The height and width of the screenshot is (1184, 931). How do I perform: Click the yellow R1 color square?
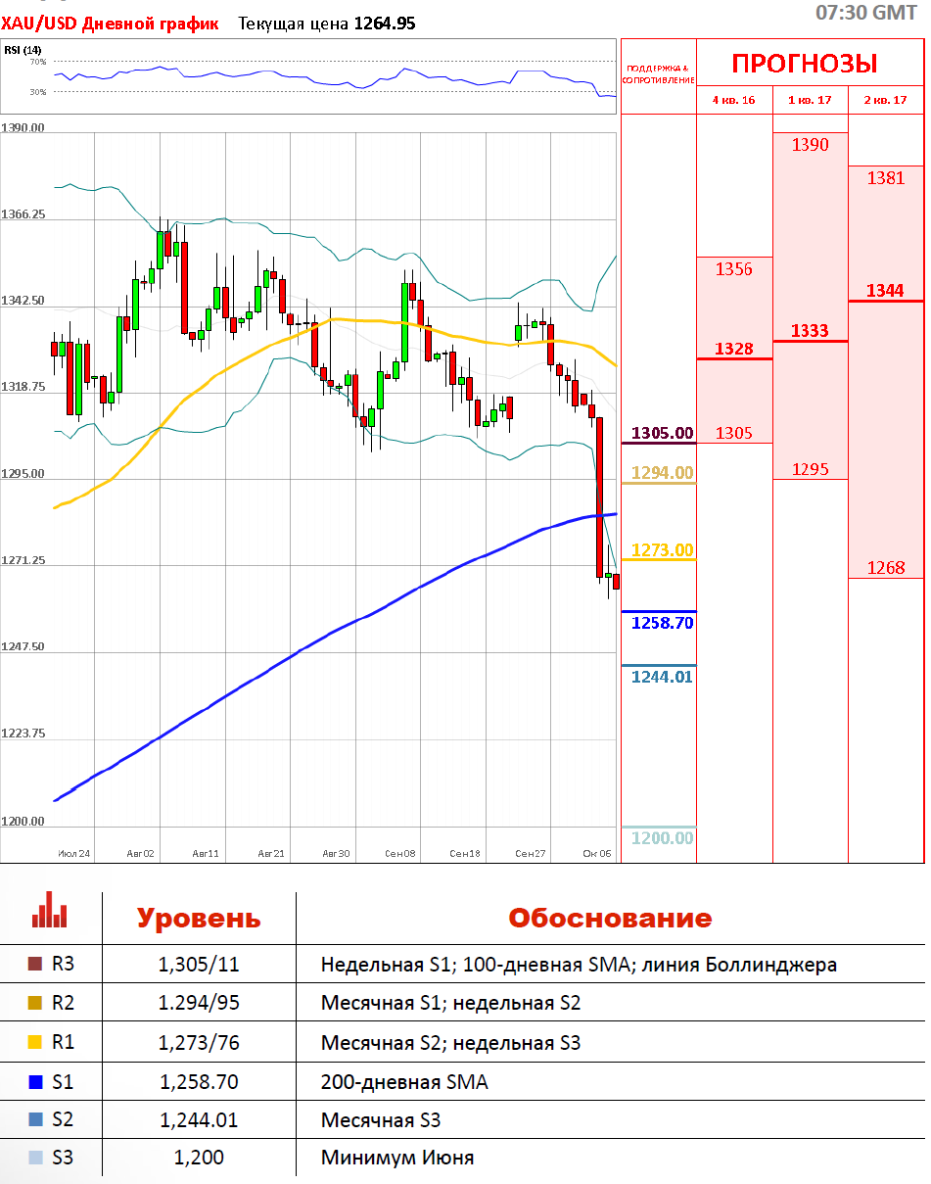click(36, 1043)
